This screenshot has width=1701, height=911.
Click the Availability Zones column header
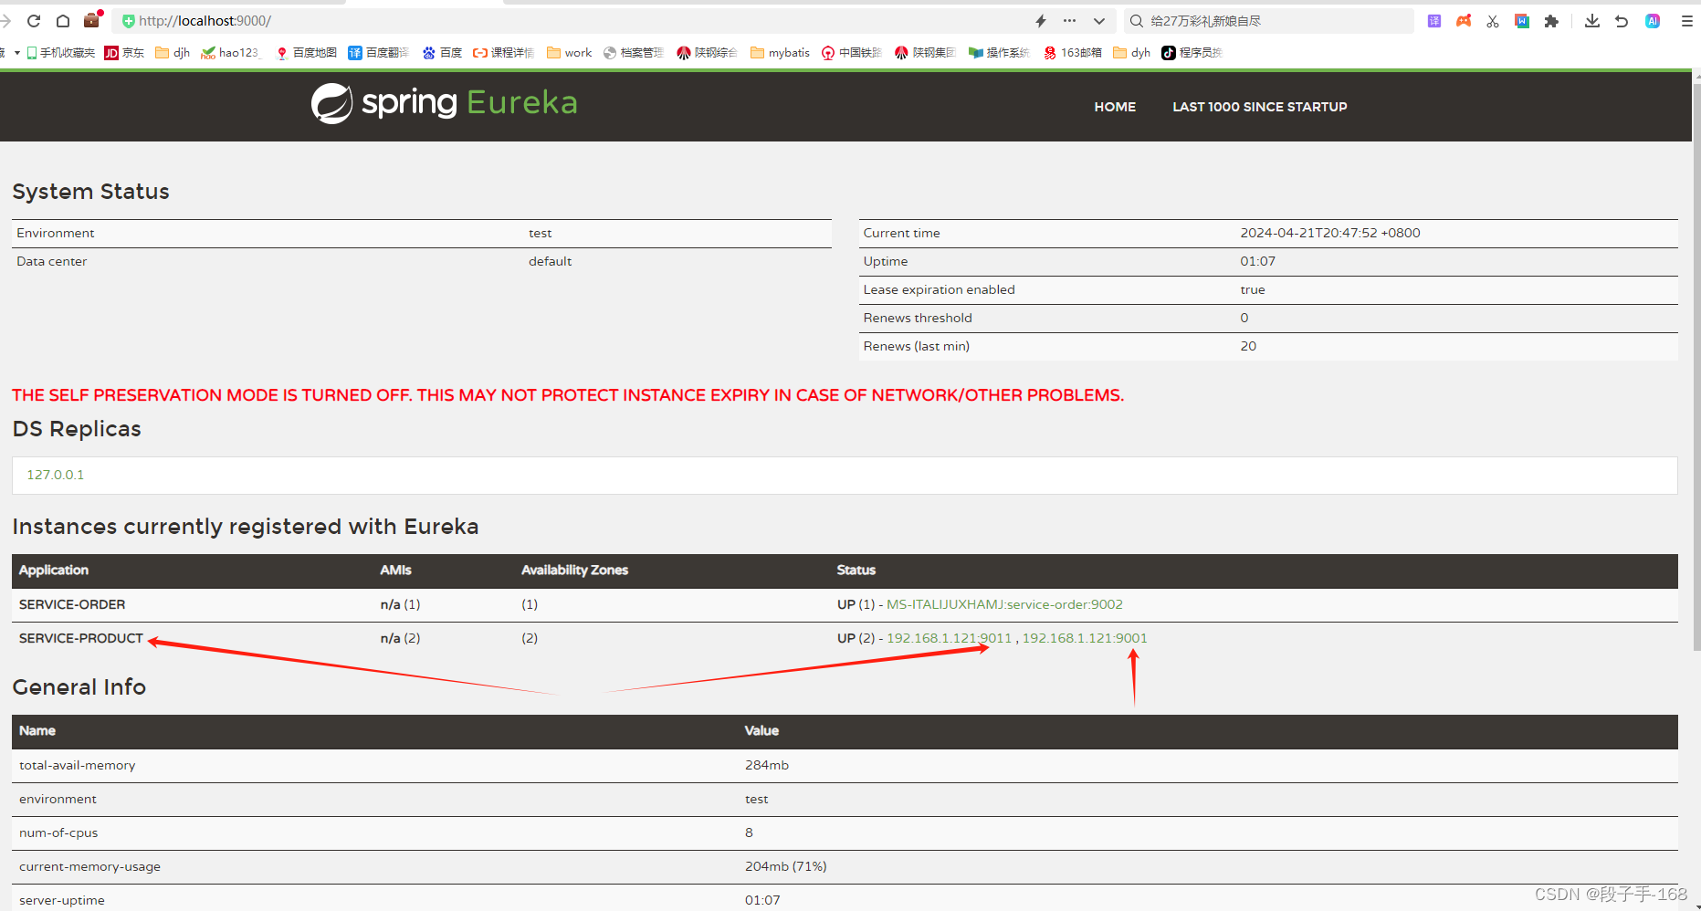coord(574,570)
